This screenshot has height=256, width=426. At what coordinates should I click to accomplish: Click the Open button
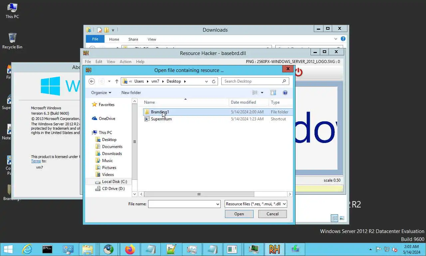[239, 214]
